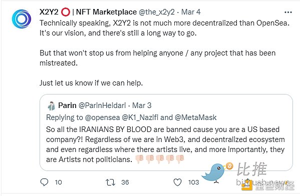
Task: Click the retweet arrows icon
Action: coord(110,182)
